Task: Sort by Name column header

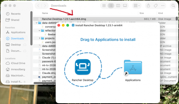Action: [45, 13]
